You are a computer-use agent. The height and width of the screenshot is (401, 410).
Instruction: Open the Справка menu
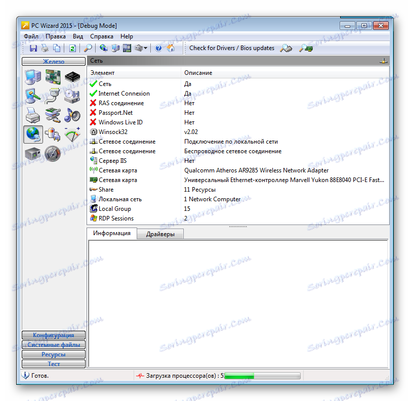click(x=102, y=36)
